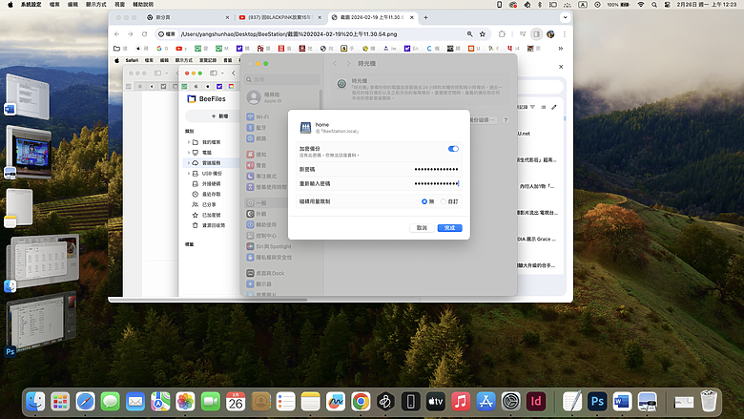Open the YouTube bookmark in the bookmarks bar
The image size is (744, 419).
(x=181, y=49)
